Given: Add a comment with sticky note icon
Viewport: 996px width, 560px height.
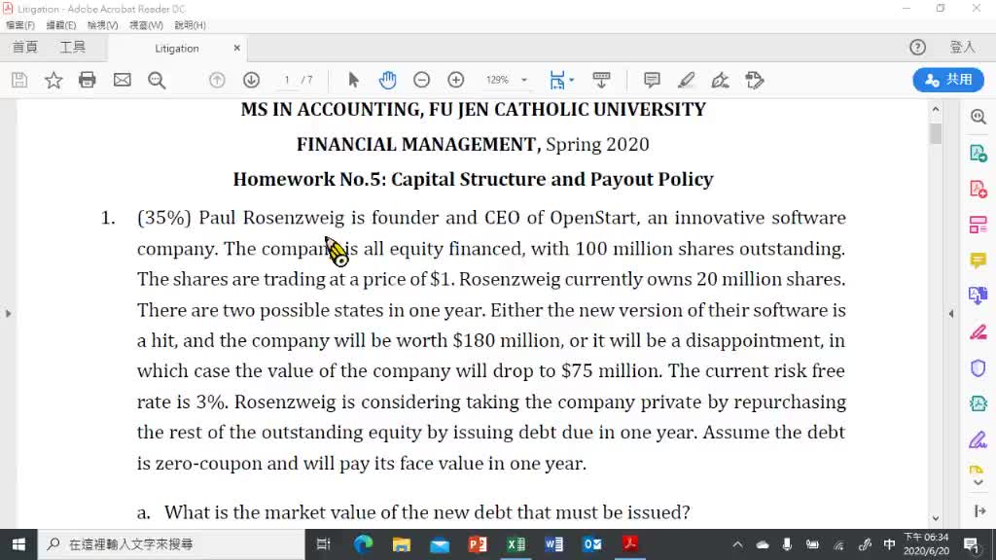Looking at the screenshot, I should click(x=652, y=80).
